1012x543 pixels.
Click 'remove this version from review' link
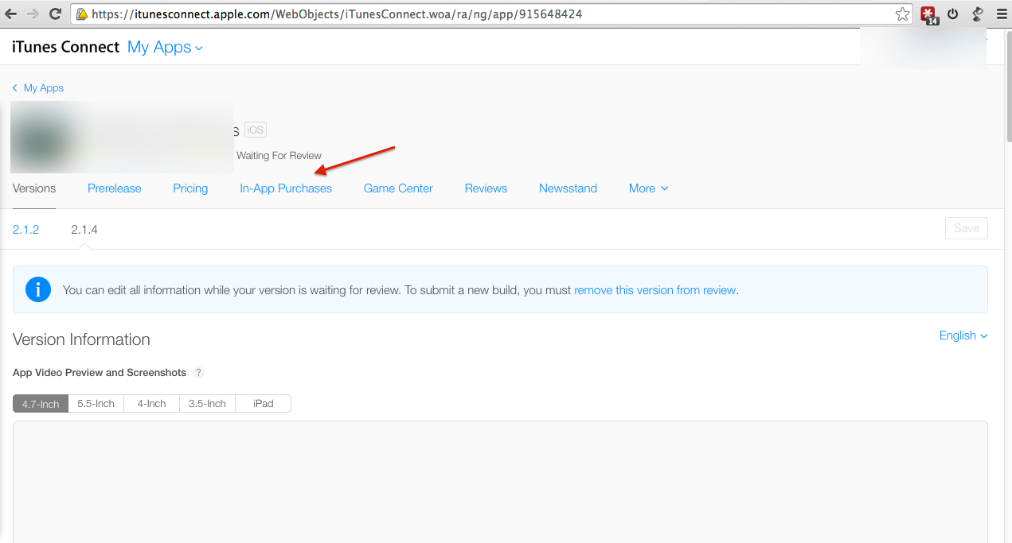654,290
